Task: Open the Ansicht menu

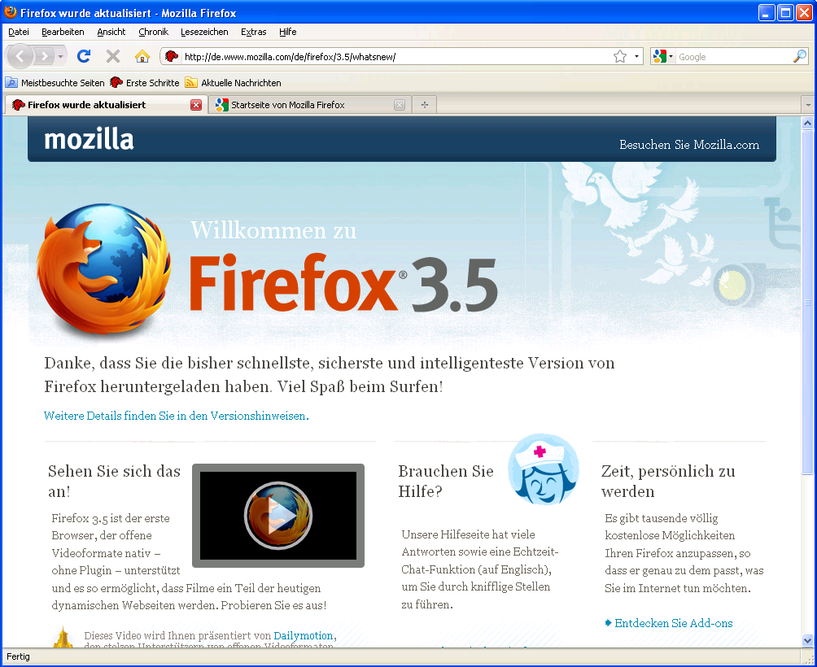Action: click(x=111, y=32)
